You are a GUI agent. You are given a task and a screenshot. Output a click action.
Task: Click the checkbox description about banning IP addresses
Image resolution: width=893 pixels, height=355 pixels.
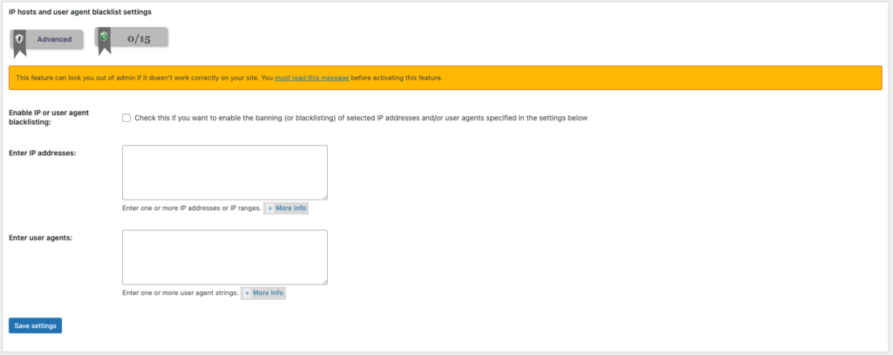pyautogui.click(x=360, y=118)
